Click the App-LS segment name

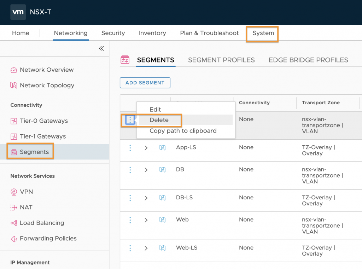(x=186, y=147)
